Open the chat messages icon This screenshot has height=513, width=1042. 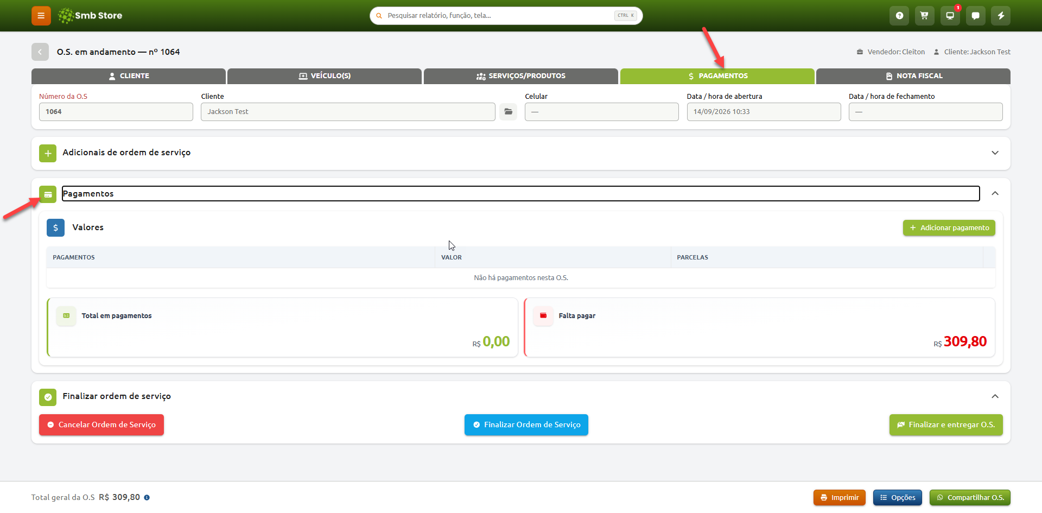[x=975, y=16]
